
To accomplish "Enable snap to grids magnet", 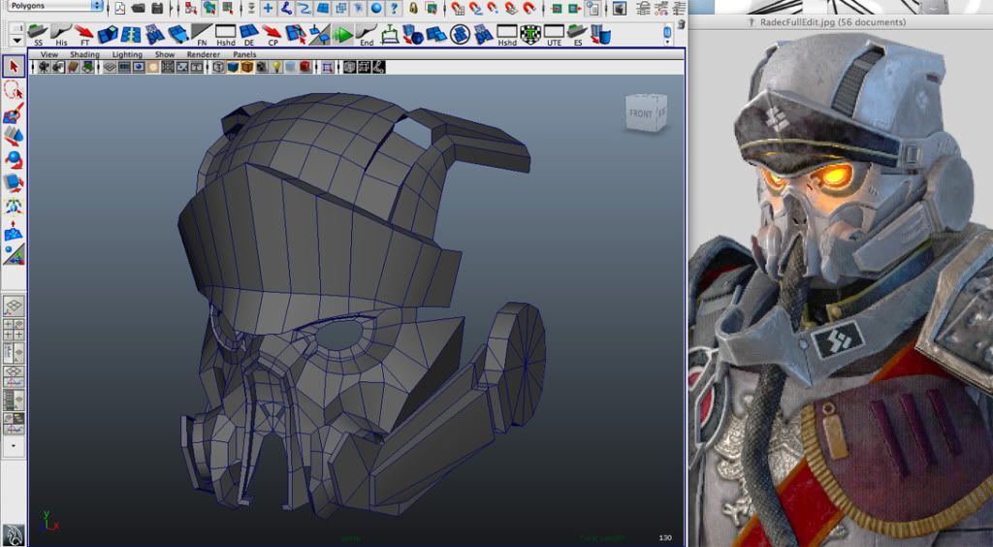I will pos(459,8).
